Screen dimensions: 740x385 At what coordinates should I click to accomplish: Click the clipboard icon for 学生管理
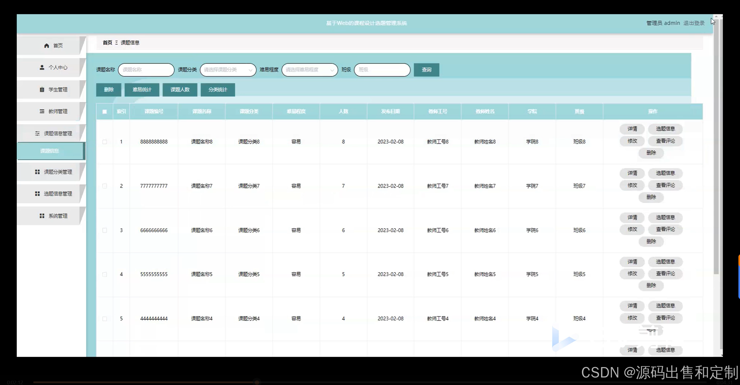42,90
